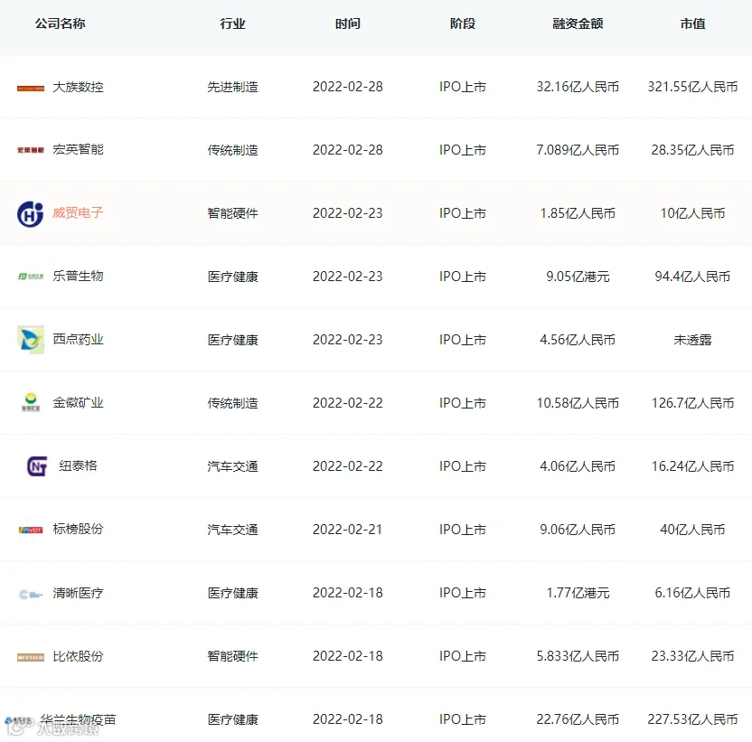
Task: Click the 公司名称 column header
Action: tap(60, 23)
